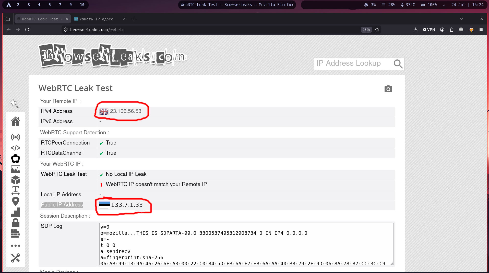The height and width of the screenshot is (273, 489).
Task: Click the RTCPeerConnection row label
Action: (x=65, y=143)
